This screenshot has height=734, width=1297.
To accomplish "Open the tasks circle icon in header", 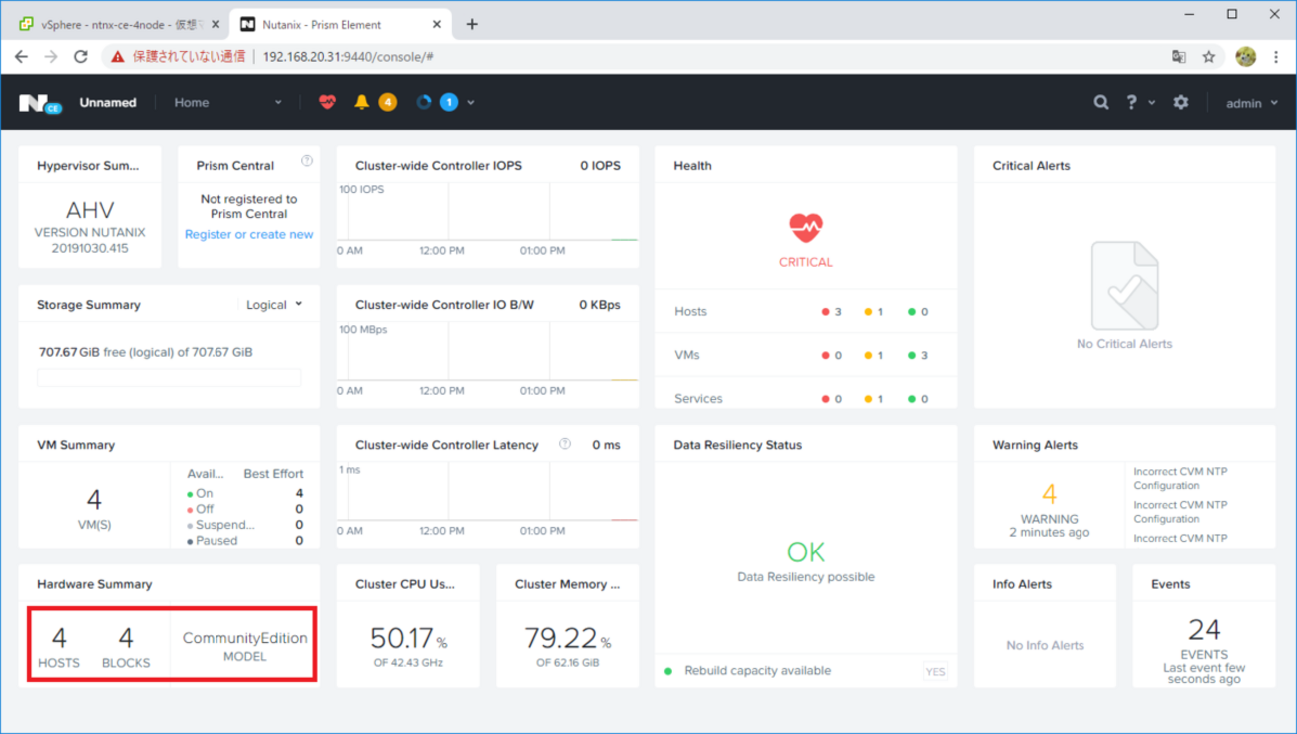I will [x=424, y=102].
